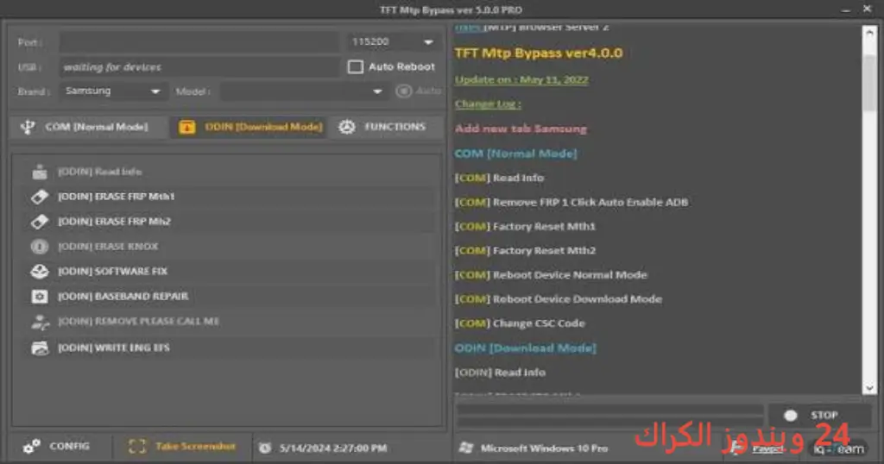
Task: Click 'Change Log :' text in log
Action: 489,104
